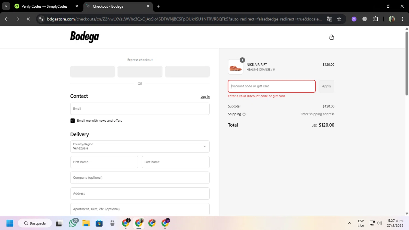Click the network tray icon
Screen dimensions: 409x230
point(372,223)
